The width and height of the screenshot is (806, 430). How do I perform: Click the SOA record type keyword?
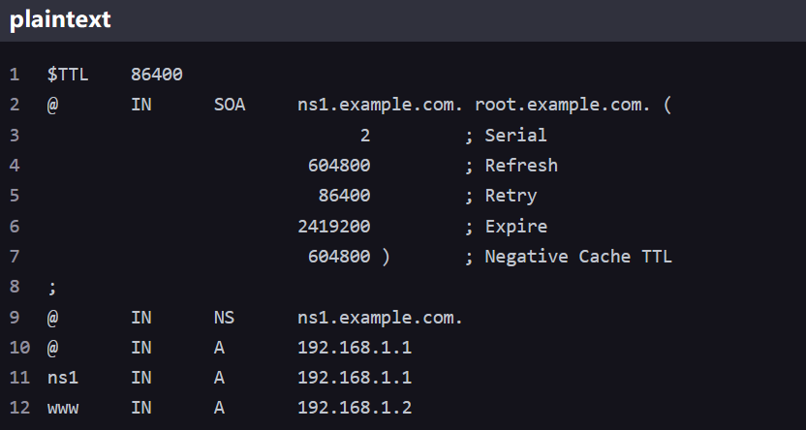pyautogui.click(x=230, y=105)
